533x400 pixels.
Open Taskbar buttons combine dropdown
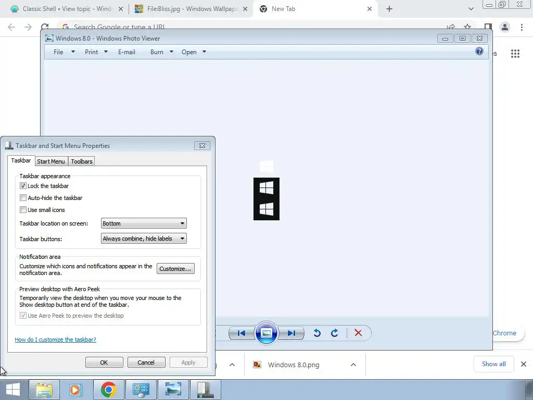144,239
